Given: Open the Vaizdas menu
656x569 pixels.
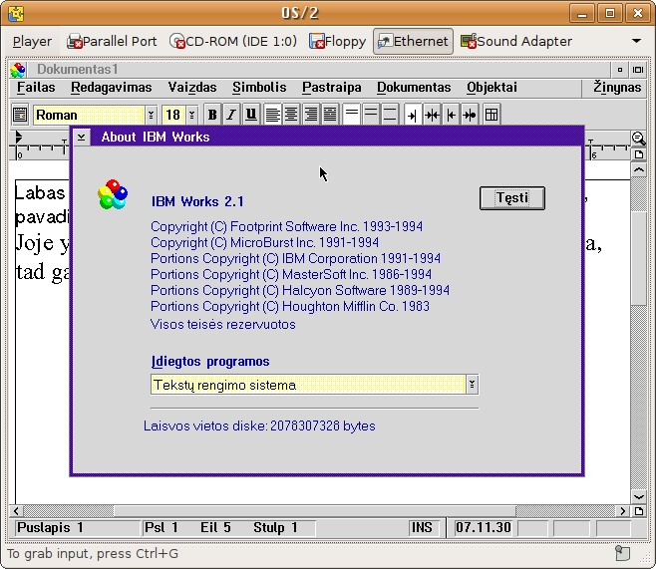Looking at the screenshot, I should 192,87.
